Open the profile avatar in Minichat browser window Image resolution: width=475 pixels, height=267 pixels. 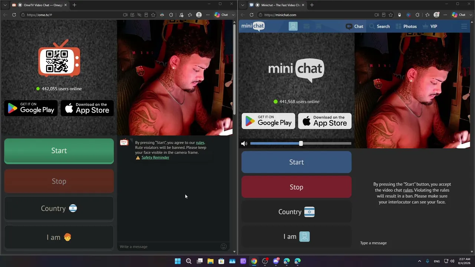click(x=436, y=15)
